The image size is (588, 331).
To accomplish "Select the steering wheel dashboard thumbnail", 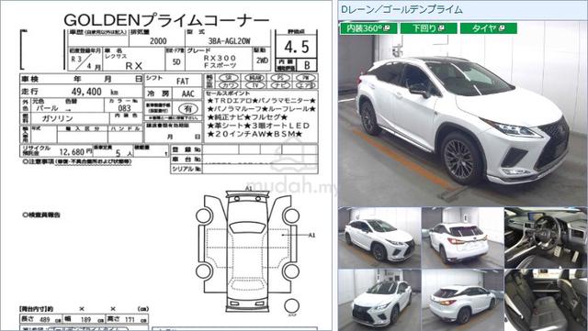I will pos(546,237).
